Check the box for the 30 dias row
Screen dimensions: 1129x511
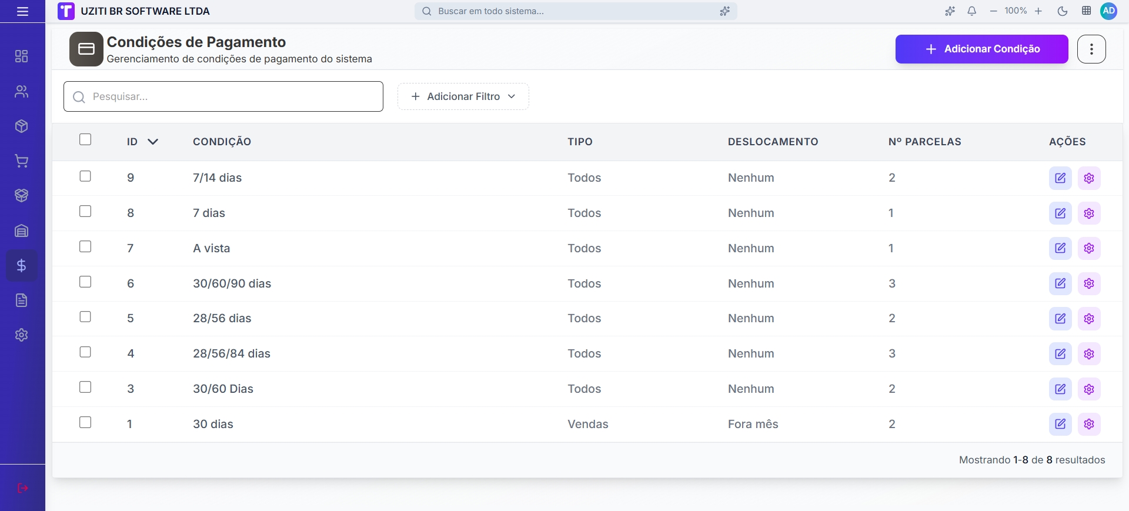pos(85,422)
